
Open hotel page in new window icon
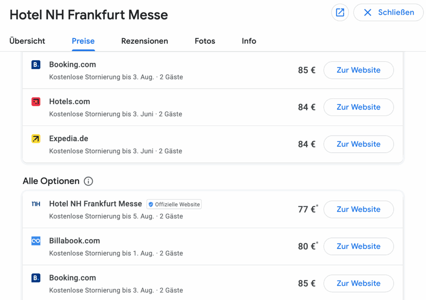pos(340,12)
